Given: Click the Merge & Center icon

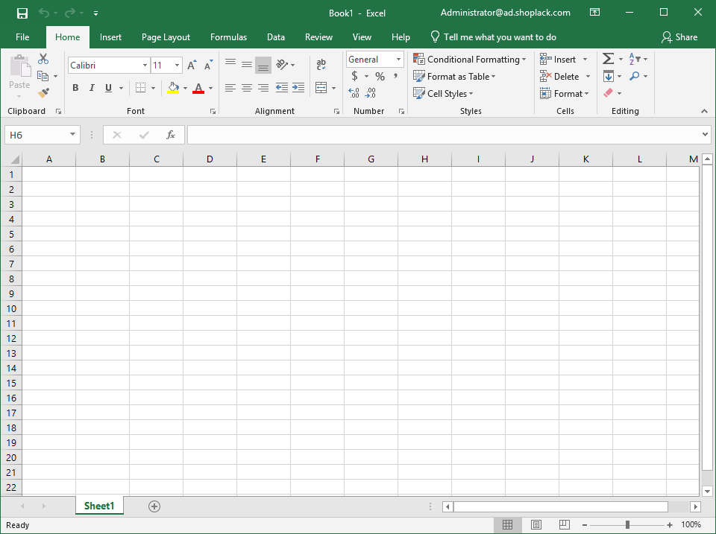Looking at the screenshot, I should [321, 88].
